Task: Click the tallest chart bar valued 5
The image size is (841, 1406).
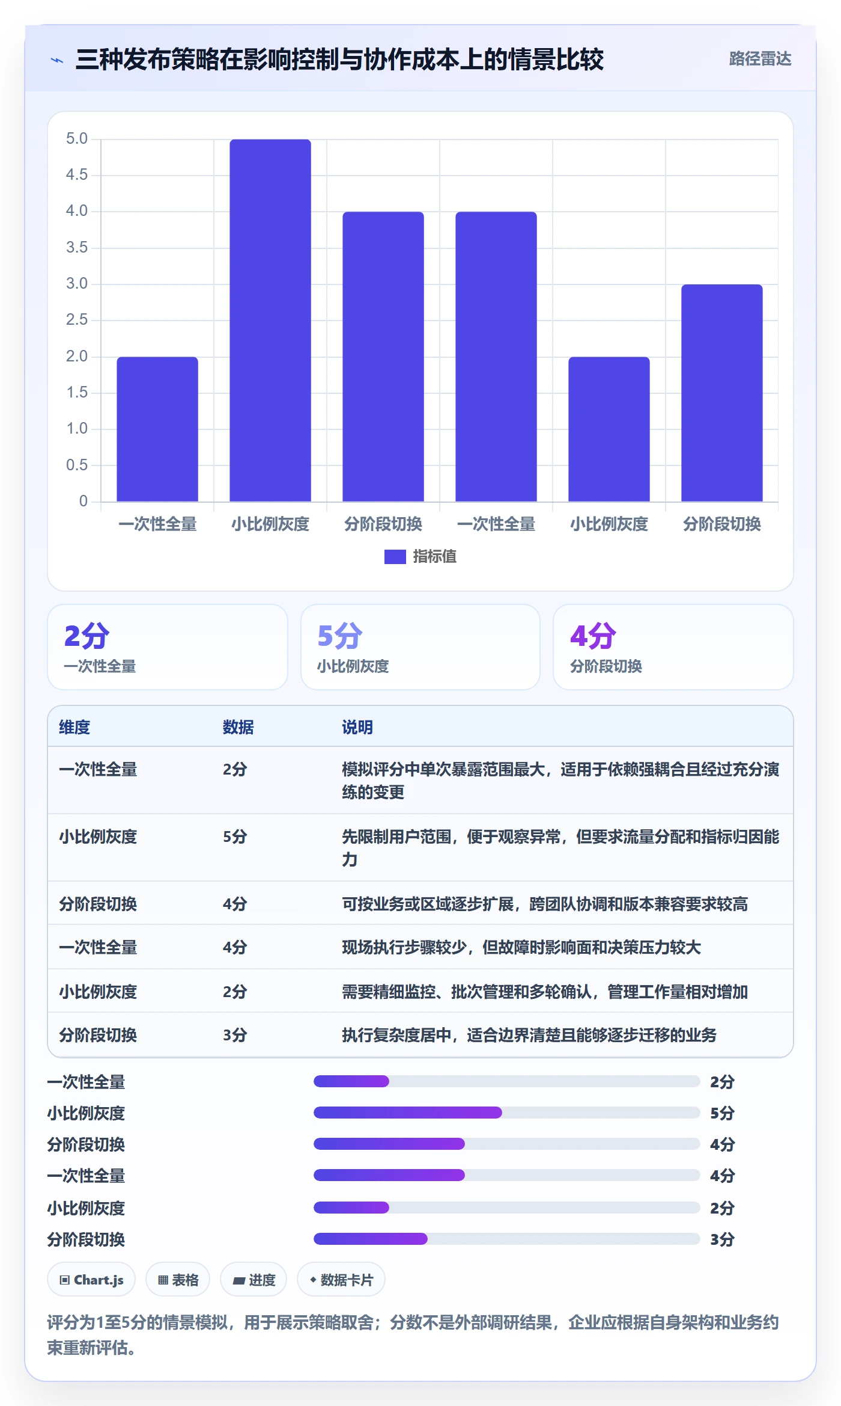Action: click(x=270, y=320)
